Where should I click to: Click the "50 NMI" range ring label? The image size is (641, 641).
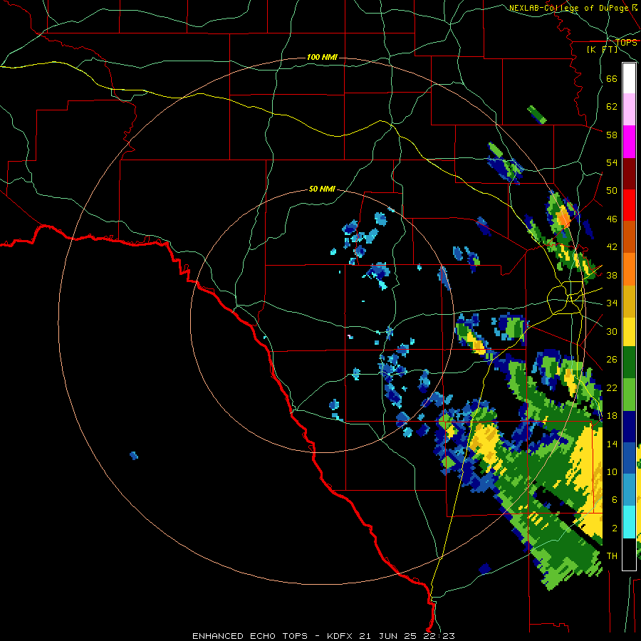tap(322, 189)
